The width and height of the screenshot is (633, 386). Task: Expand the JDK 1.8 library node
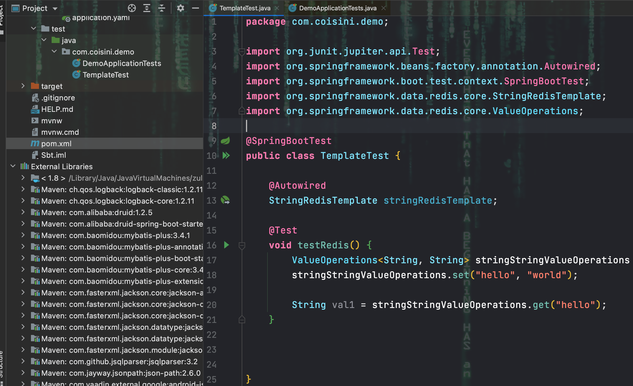23,178
